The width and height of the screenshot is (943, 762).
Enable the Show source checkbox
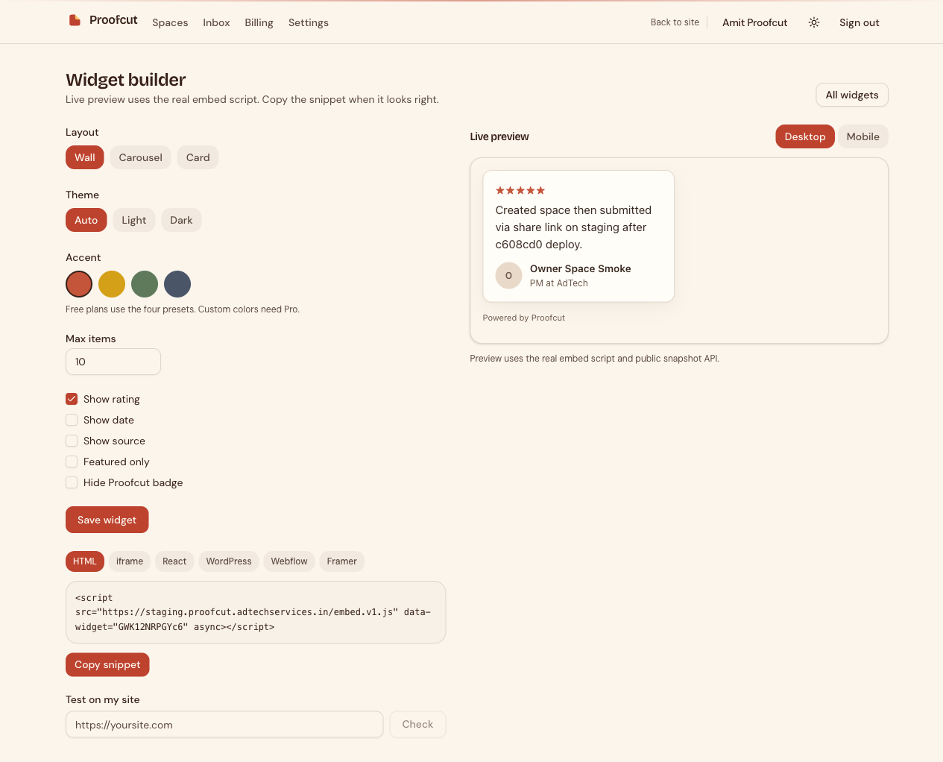72,441
